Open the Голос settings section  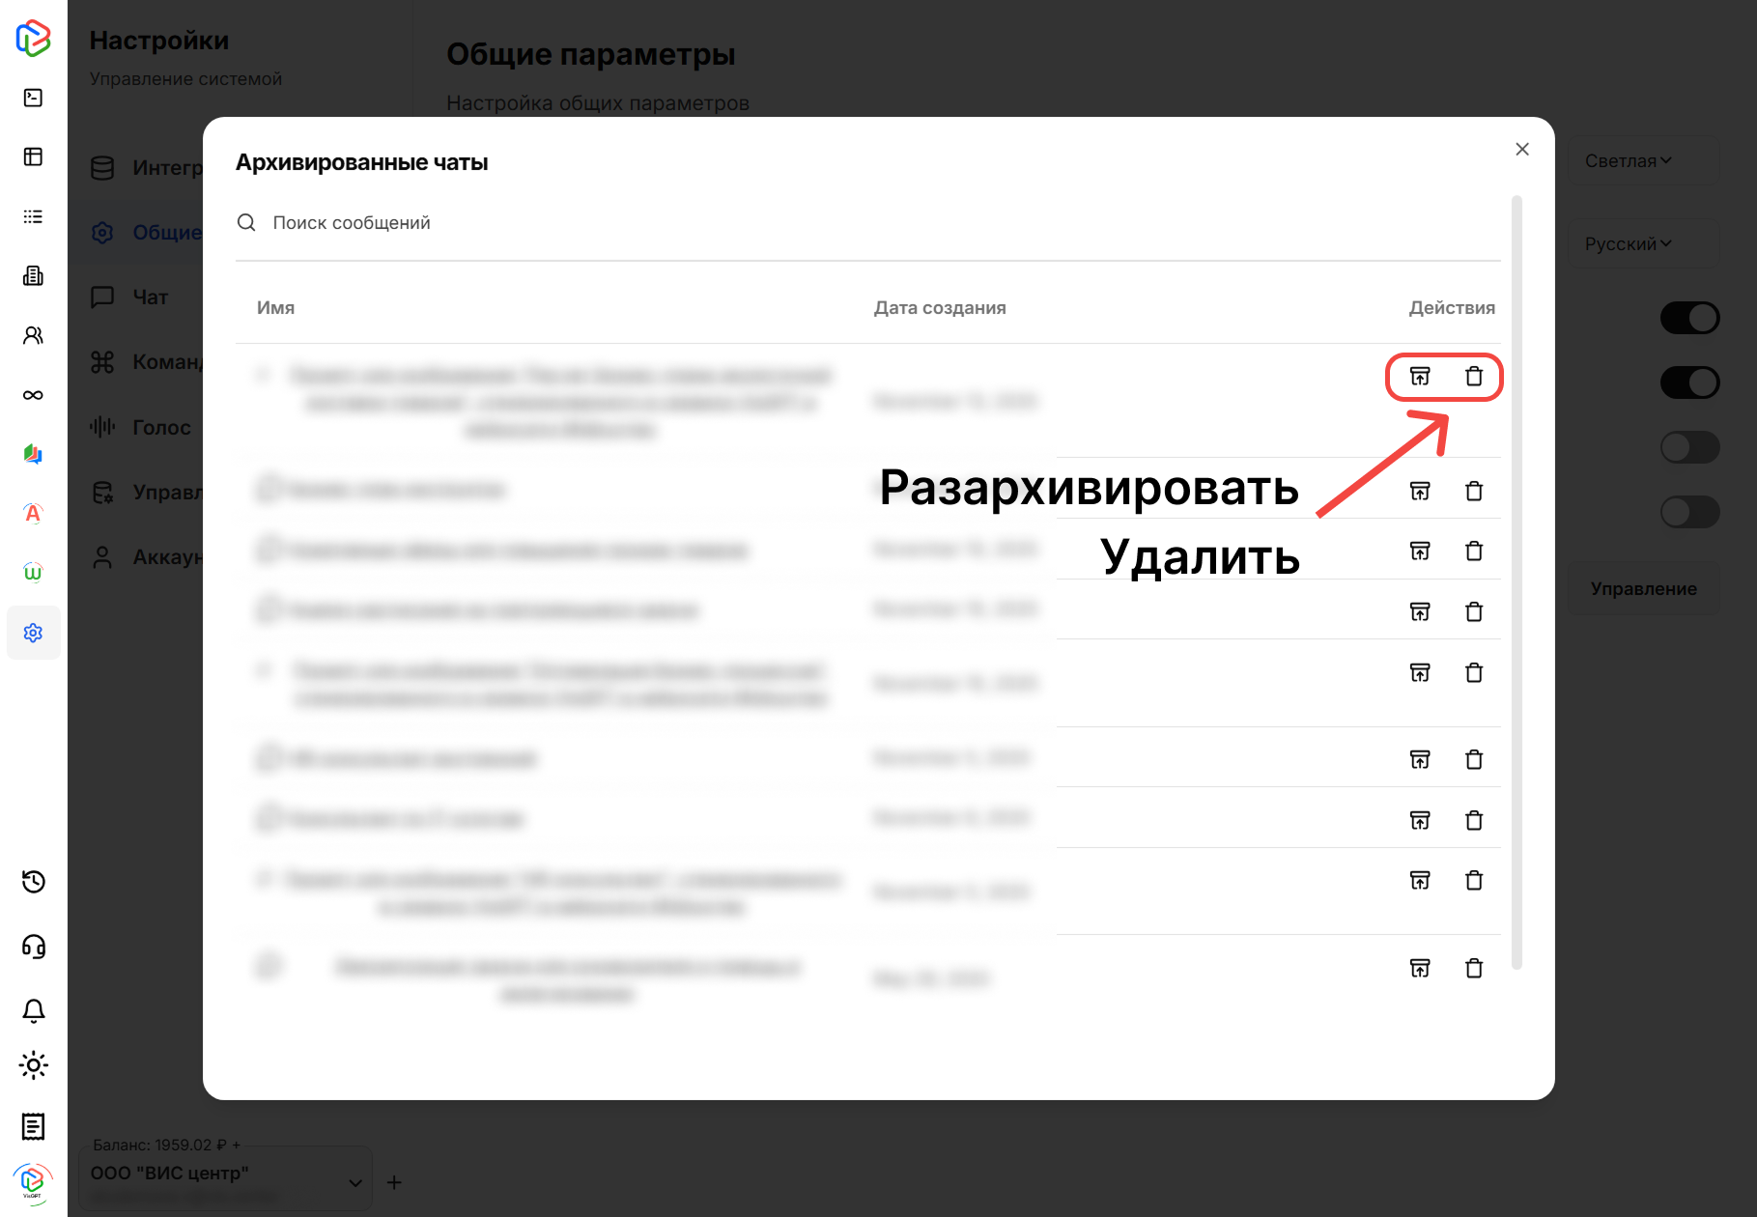[x=161, y=426]
